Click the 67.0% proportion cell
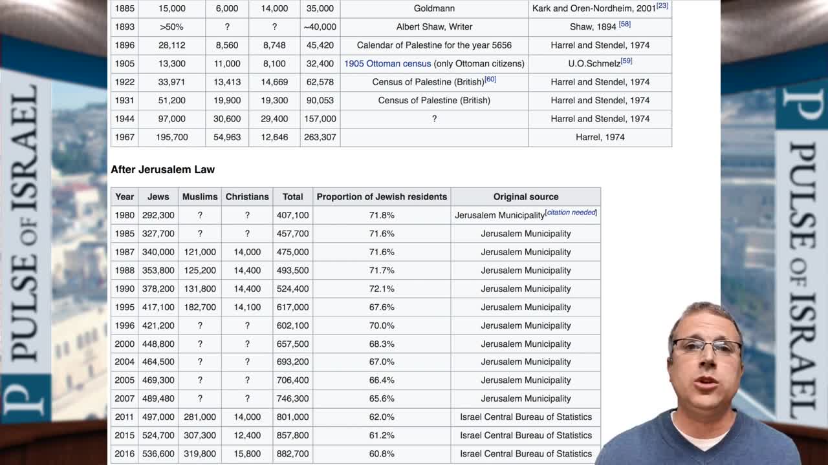 (x=382, y=362)
